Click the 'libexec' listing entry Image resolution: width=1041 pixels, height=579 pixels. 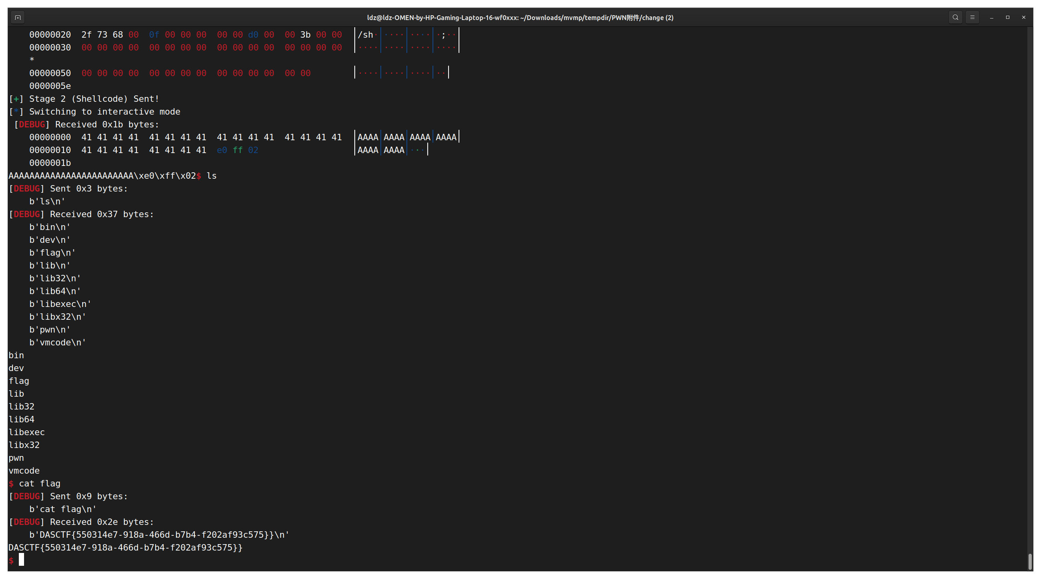pos(27,432)
